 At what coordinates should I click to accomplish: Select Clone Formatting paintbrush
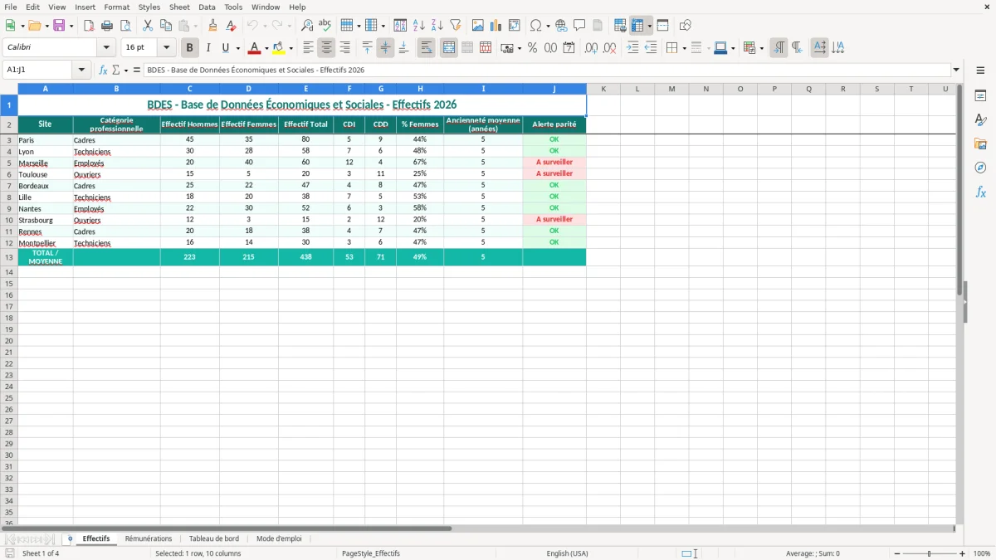(212, 26)
